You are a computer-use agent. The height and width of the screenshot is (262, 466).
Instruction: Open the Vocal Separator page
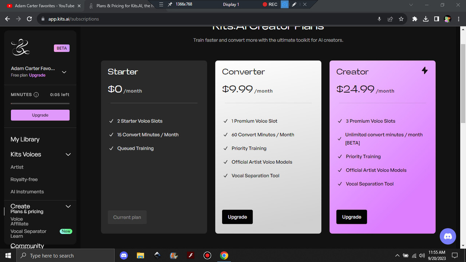(x=28, y=231)
